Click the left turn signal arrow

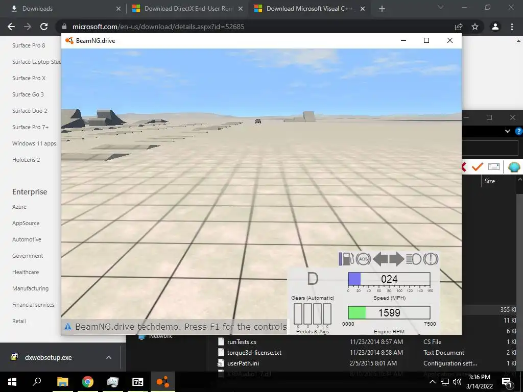click(380, 259)
